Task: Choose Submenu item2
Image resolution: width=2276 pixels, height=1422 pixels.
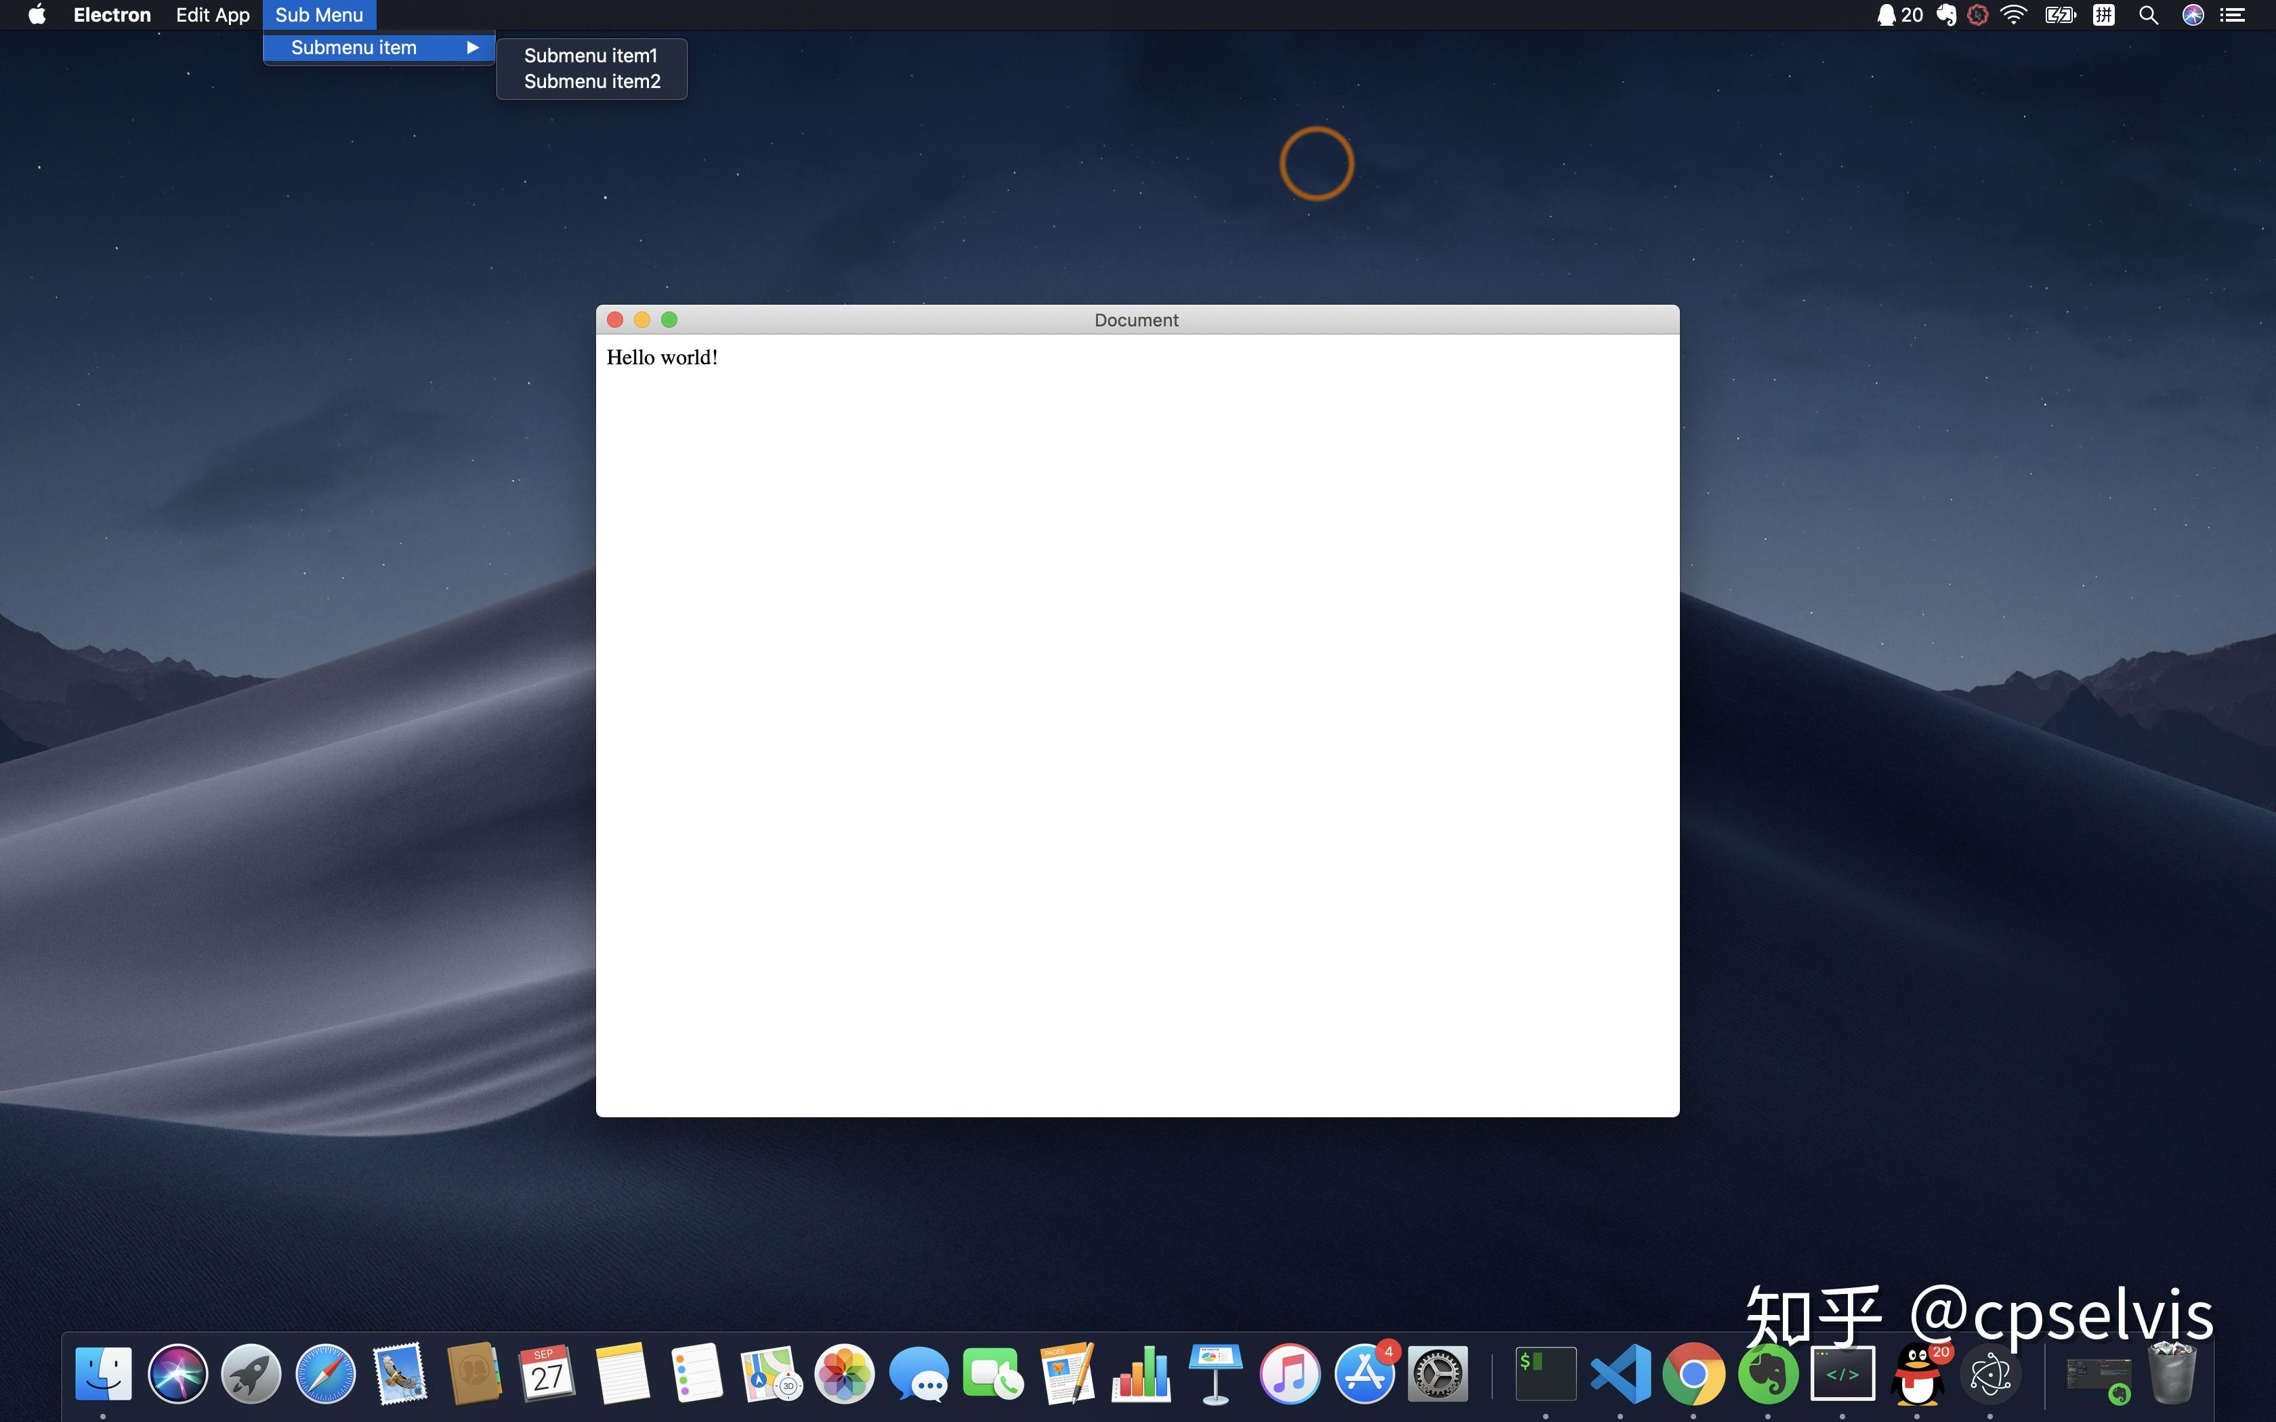Action: pos(591,82)
